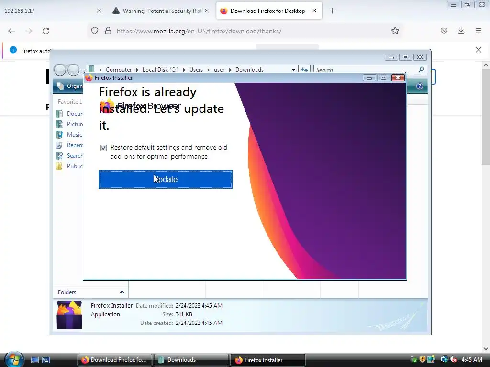Open the Windows Start orb

click(x=13, y=359)
